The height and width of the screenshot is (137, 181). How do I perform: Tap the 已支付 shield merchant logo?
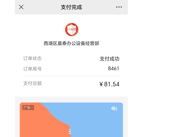71,30
